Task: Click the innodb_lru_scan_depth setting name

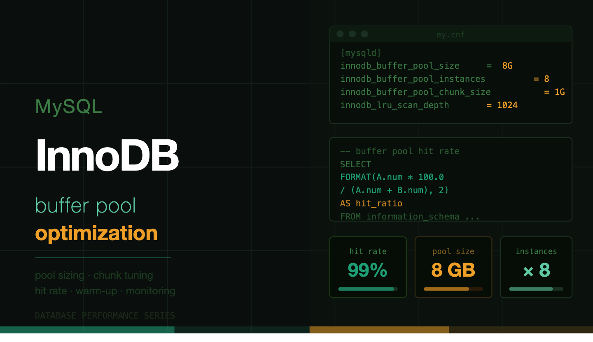Action: click(395, 105)
